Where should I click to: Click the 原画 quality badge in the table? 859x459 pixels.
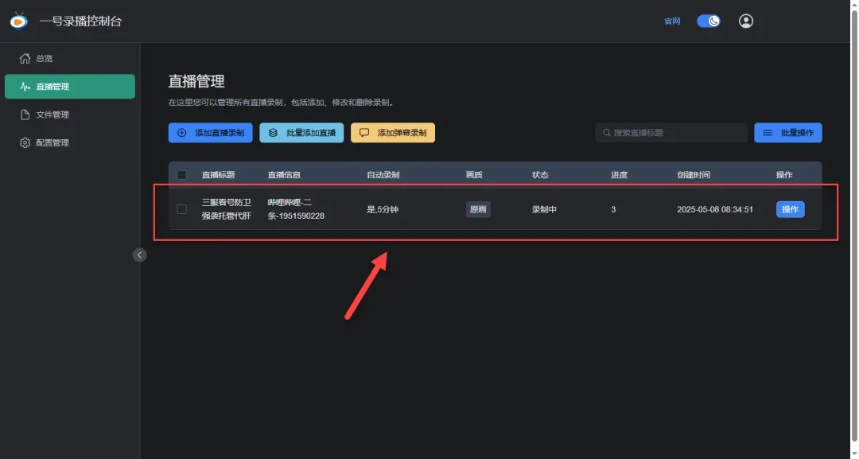point(478,209)
